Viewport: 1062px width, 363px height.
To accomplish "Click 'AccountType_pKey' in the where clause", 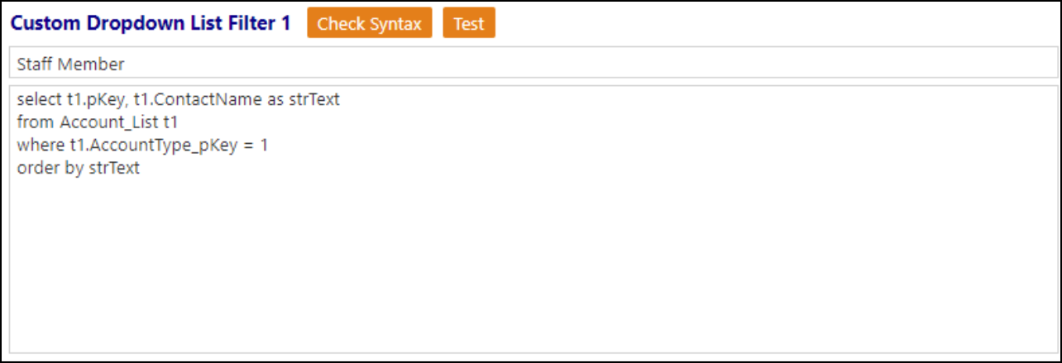I will coord(162,146).
